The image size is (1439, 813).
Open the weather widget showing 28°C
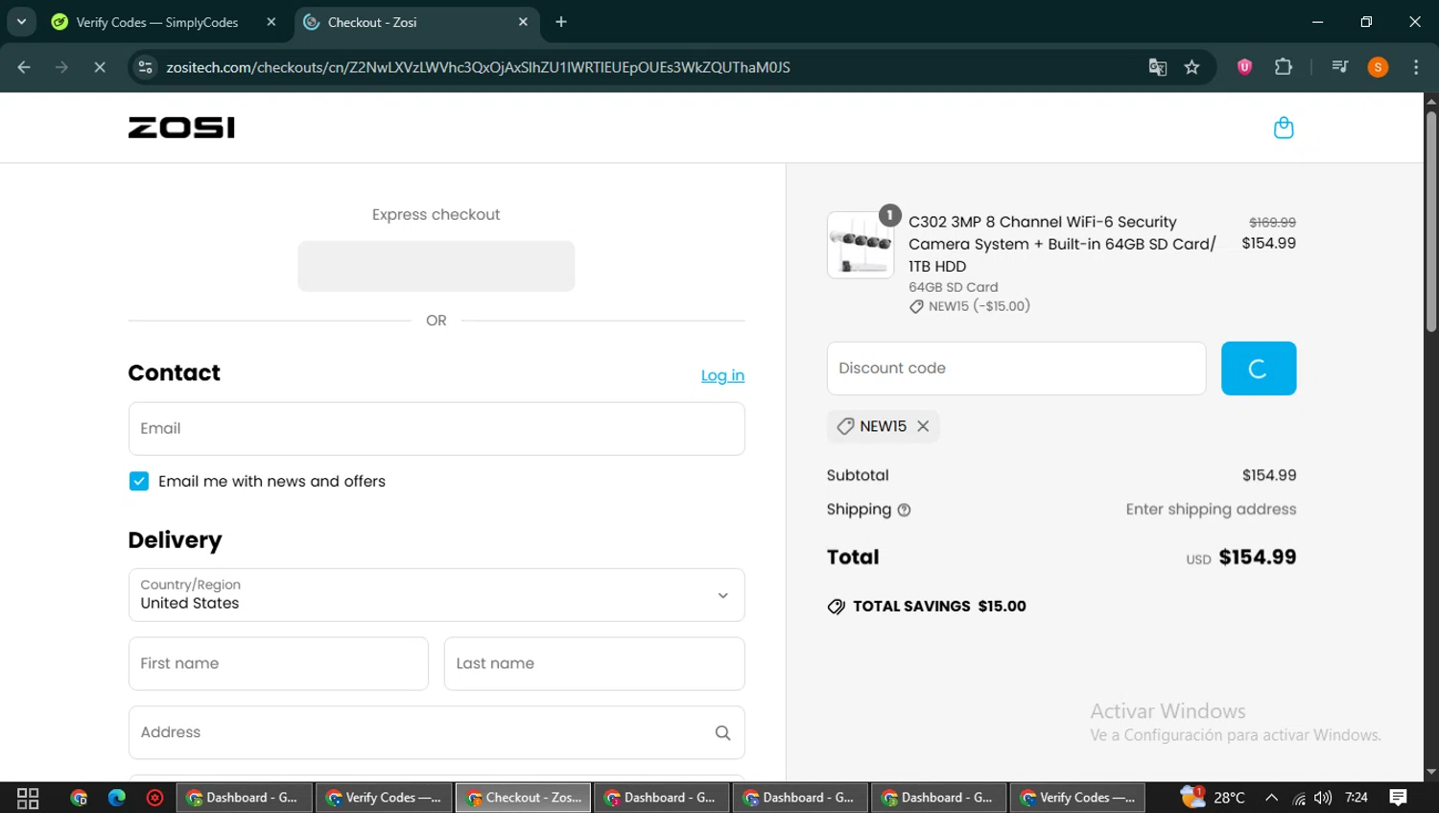coord(1213,797)
